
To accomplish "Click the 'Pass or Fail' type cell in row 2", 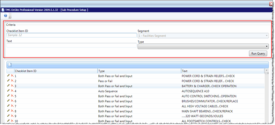I will pos(105,81).
